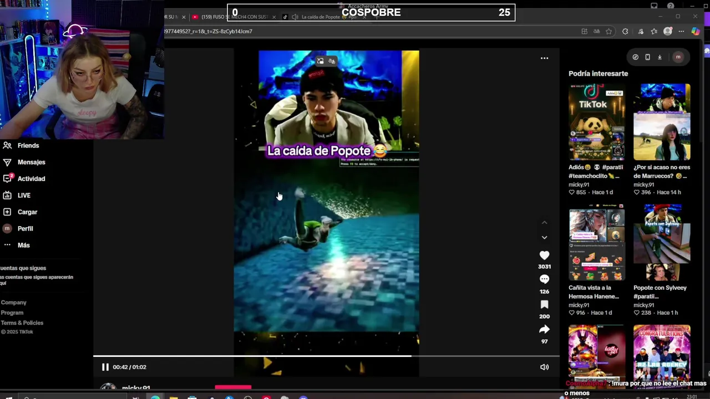Share the video using the arrow icon
The image size is (710, 399).
544,330
